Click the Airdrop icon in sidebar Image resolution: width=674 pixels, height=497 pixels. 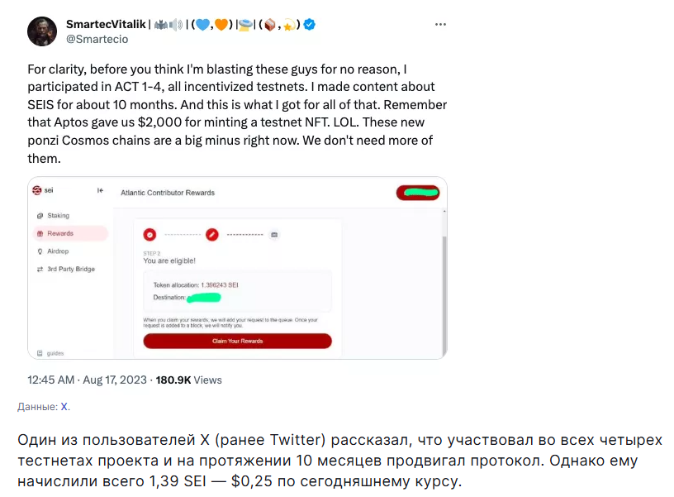pyautogui.click(x=40, y=251)
